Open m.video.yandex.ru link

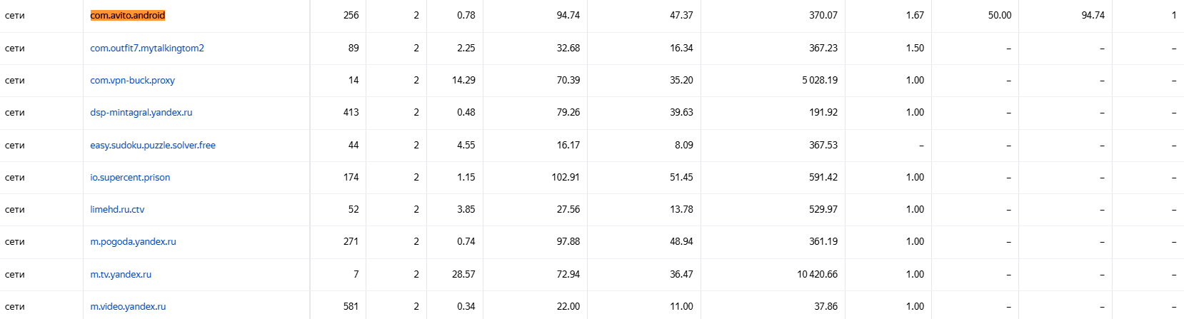(x=128, y=306)
